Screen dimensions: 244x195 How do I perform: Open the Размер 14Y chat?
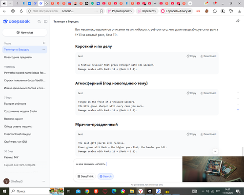tap(25, 157)
